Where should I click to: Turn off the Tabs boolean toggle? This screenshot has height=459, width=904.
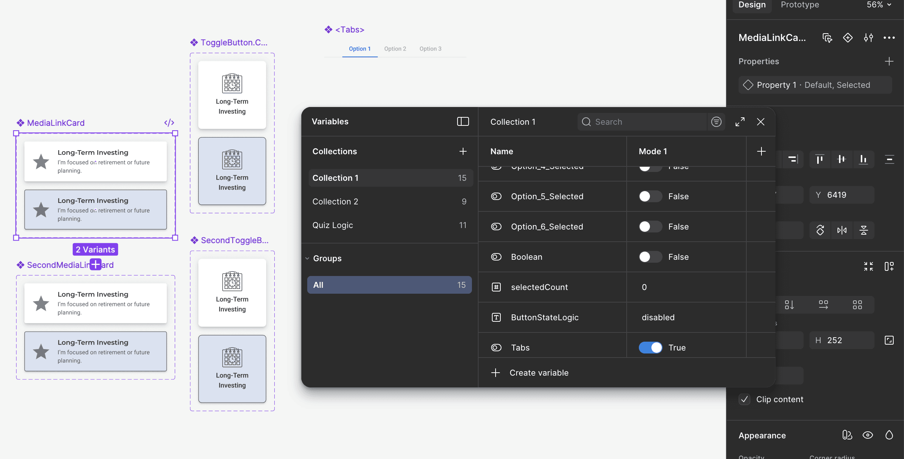[650, 348]
